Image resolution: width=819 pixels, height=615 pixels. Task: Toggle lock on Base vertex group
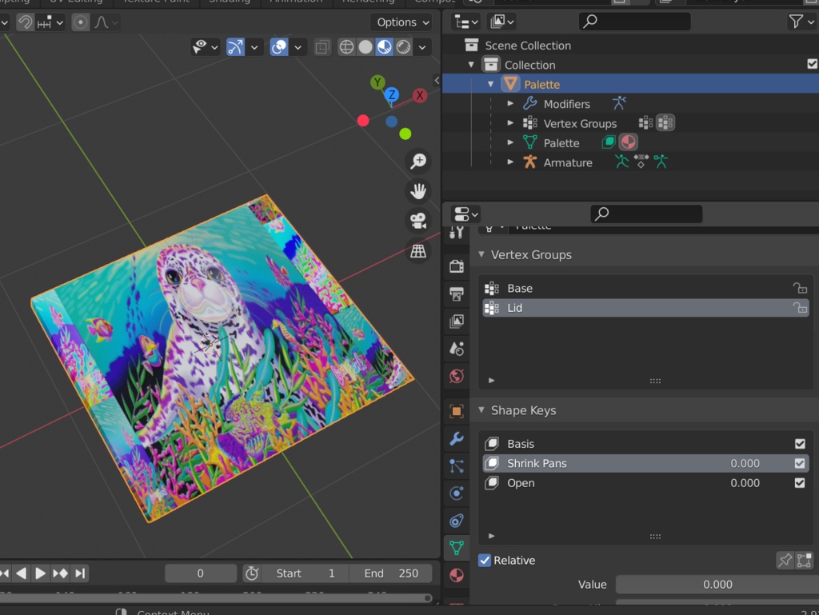point(800,288)
